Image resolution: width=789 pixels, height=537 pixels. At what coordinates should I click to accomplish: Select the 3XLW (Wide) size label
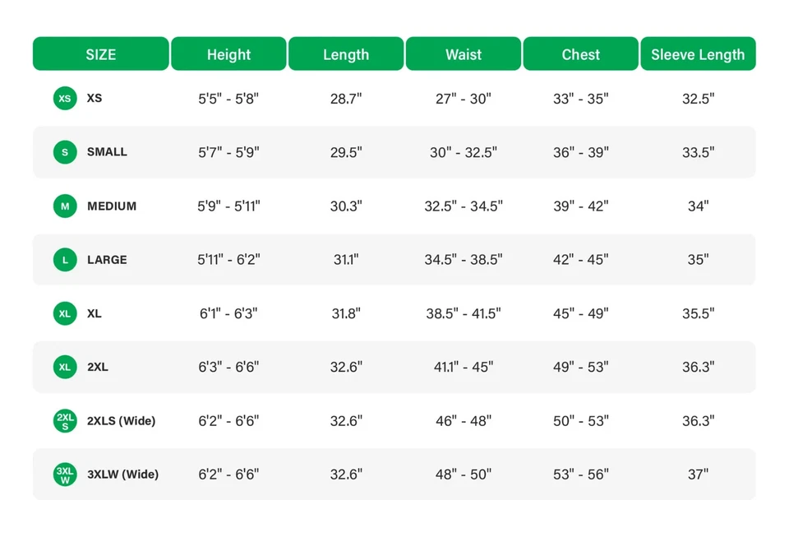coord(123,475)
